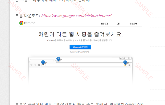This screenshot has height=105, width=165.
Task: Click the Chrome logo icon
Action: (21, 23)
